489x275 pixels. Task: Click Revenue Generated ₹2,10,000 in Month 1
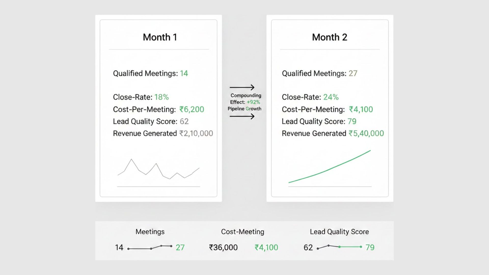(196, 133)
